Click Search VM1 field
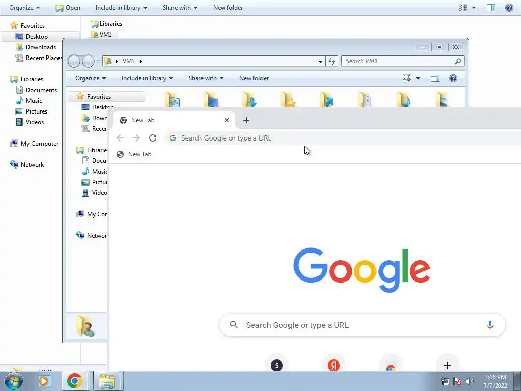 pyautogui.click(x=402, y=61)
